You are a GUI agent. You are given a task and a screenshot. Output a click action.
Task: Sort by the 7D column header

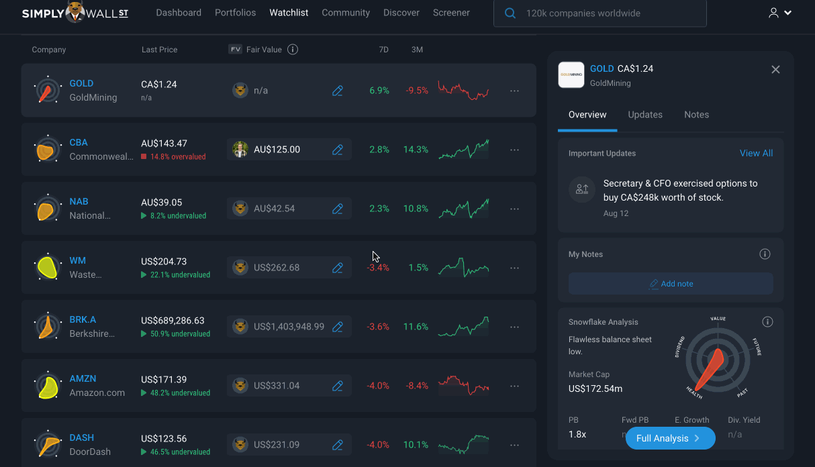(x=384, y=50)
